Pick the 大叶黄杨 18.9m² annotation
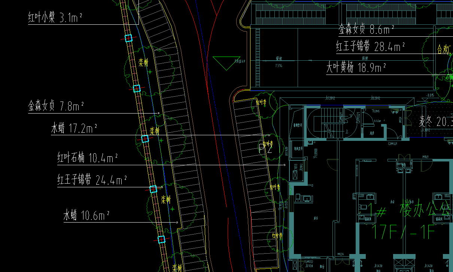This screenshot has height=272, width=453. click(356, 68)
